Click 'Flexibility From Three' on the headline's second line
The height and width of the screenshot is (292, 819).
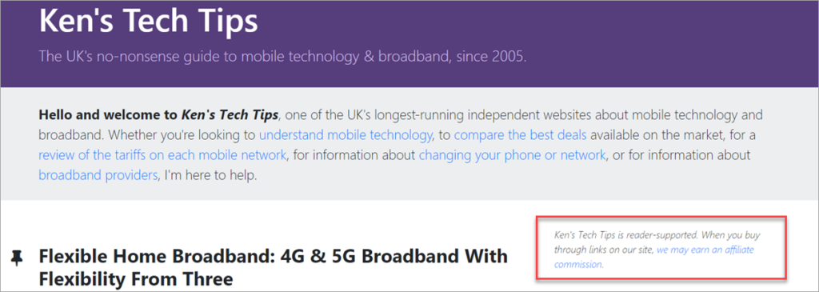pos(136,279)
